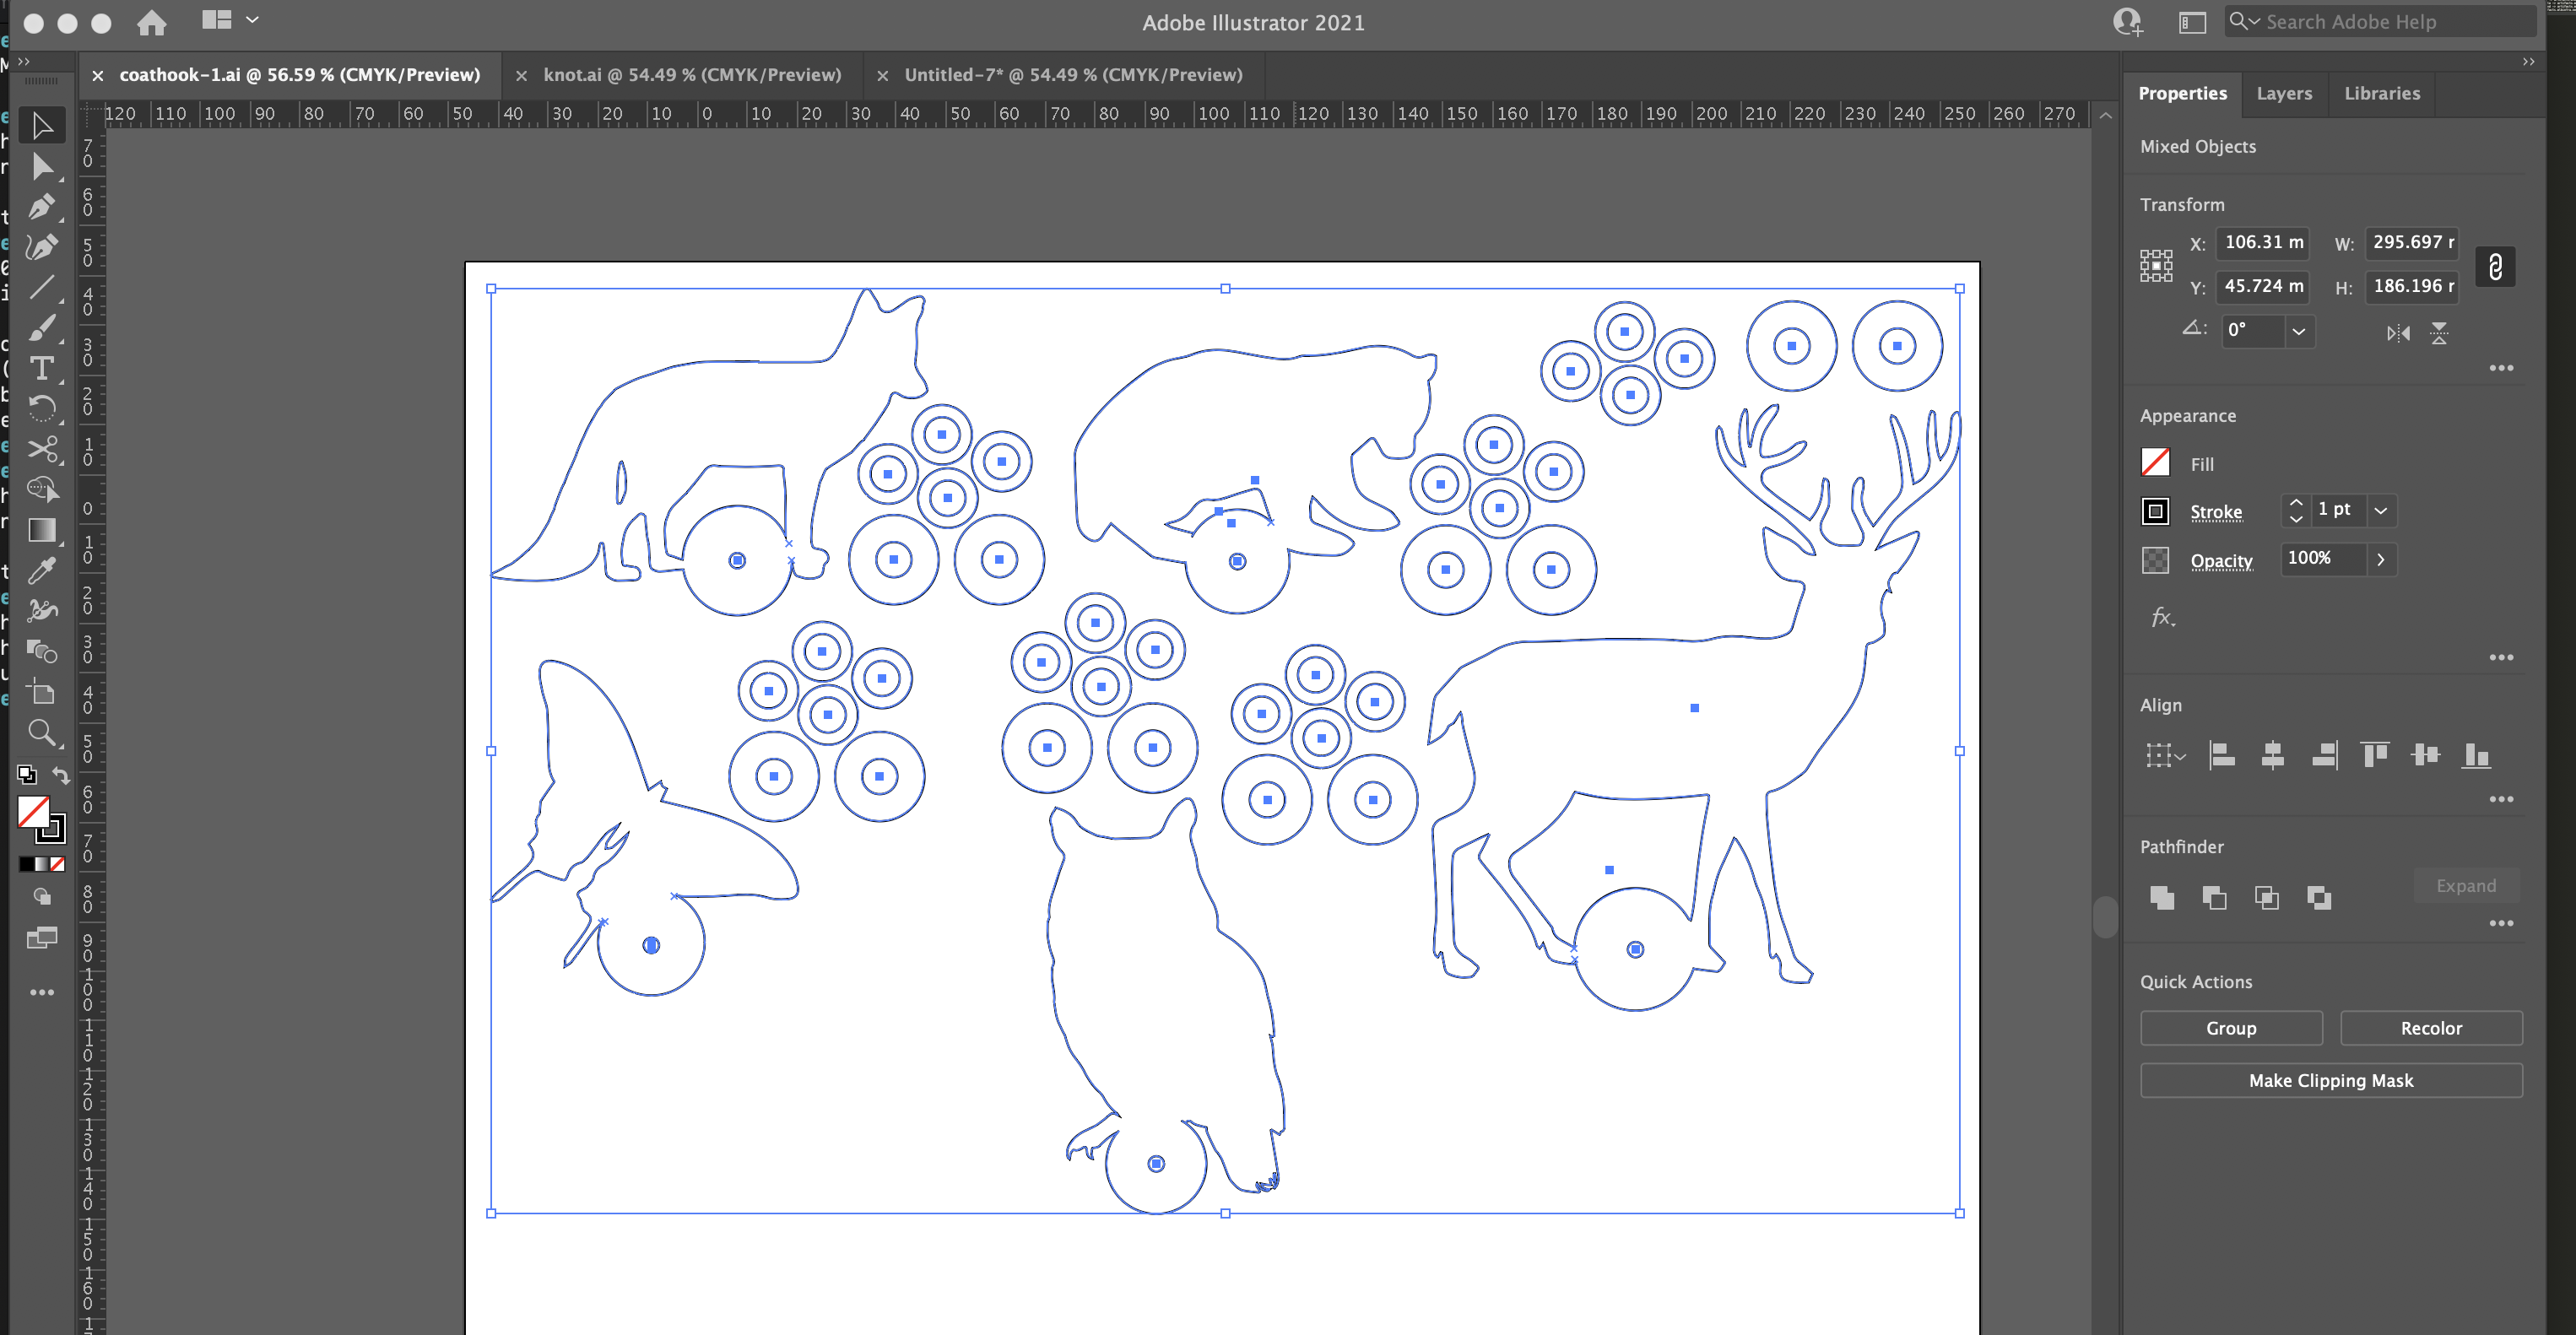Select the Gradient tool
Image resolution: width=2576 pixels, height=1335 pixels.
[x=42, y=530]
